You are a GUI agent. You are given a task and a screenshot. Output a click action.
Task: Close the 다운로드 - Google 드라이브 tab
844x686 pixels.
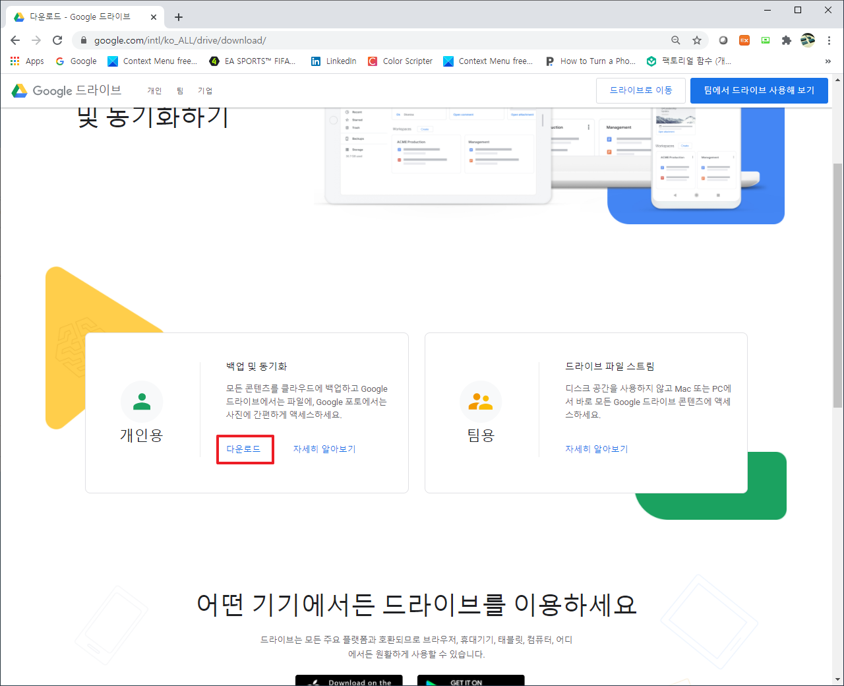point(154,17)
